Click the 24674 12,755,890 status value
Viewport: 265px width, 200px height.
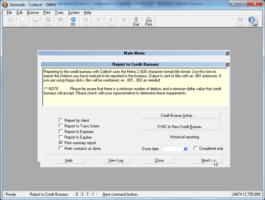[246, 194]
